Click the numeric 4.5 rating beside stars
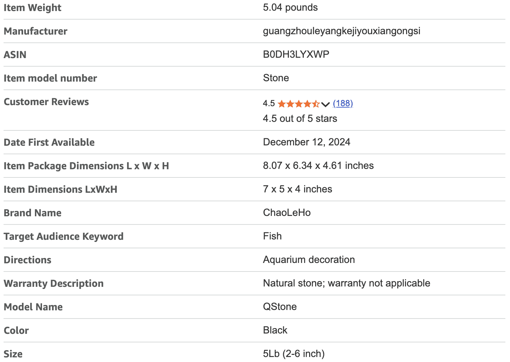 tap(269, 104)
